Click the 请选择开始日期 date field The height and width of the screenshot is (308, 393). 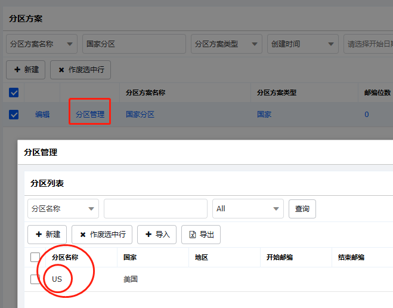368,44
